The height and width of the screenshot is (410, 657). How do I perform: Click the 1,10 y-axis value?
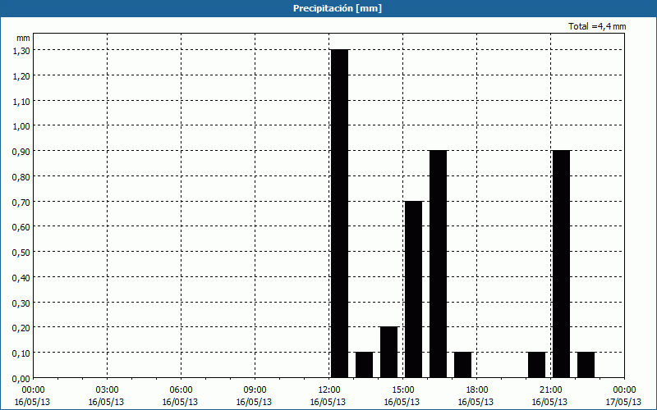[x=21, y=101]
